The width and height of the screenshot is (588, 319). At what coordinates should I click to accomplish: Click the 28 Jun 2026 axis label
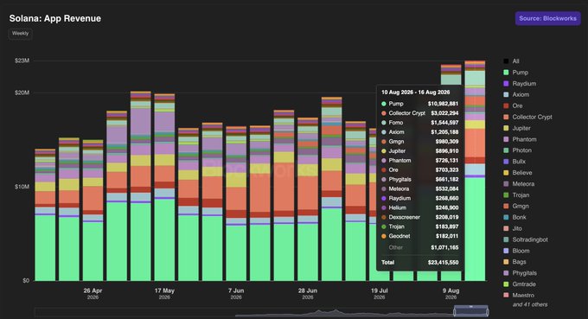tap(308, 294)
